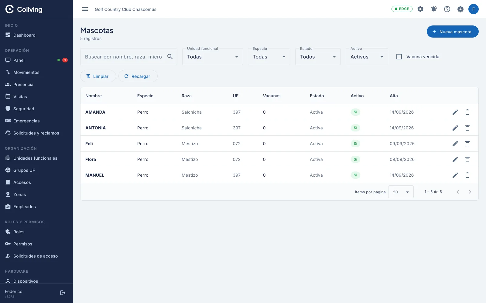The height and width of the screenshot is (303, 486).
Task: Open Unidad funcional dropdown
Action: coord(213,57)
